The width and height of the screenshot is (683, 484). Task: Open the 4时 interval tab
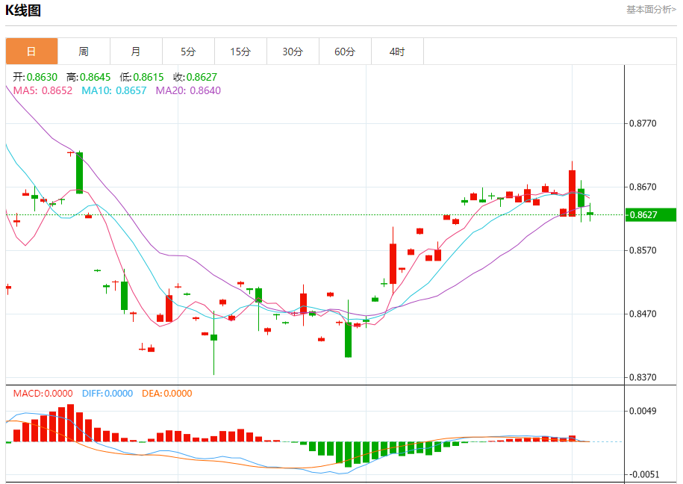tap(397, 52)
